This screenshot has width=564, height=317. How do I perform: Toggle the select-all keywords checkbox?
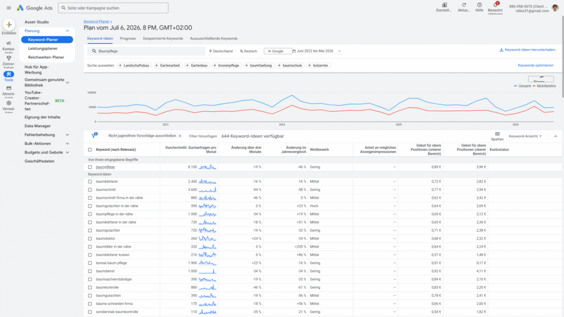[x=90, y=150]
